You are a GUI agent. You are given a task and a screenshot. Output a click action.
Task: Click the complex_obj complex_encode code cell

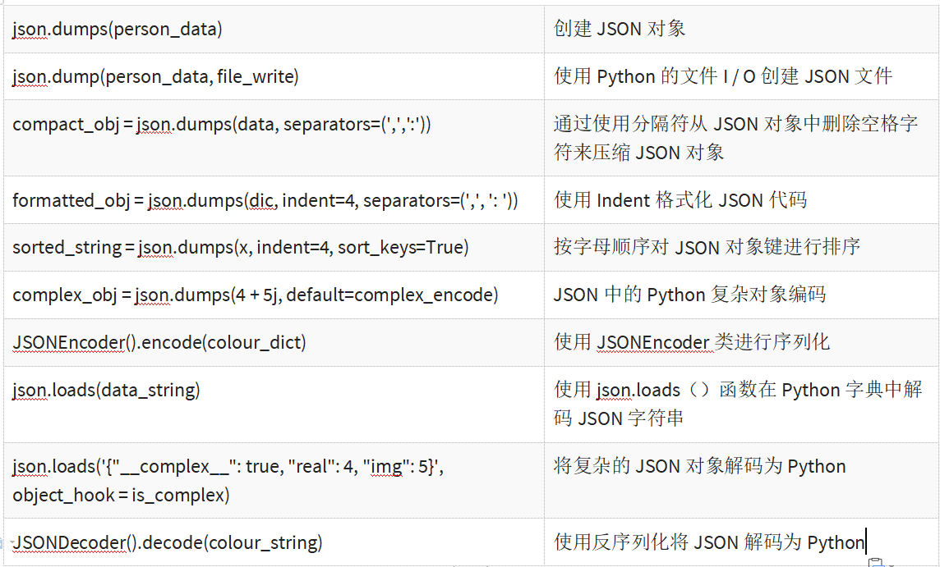coord(255,295)
